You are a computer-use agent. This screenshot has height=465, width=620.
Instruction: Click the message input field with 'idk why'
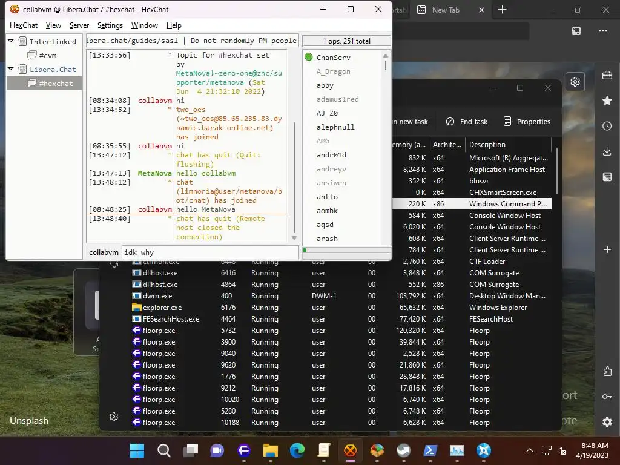tap(210, 252)
